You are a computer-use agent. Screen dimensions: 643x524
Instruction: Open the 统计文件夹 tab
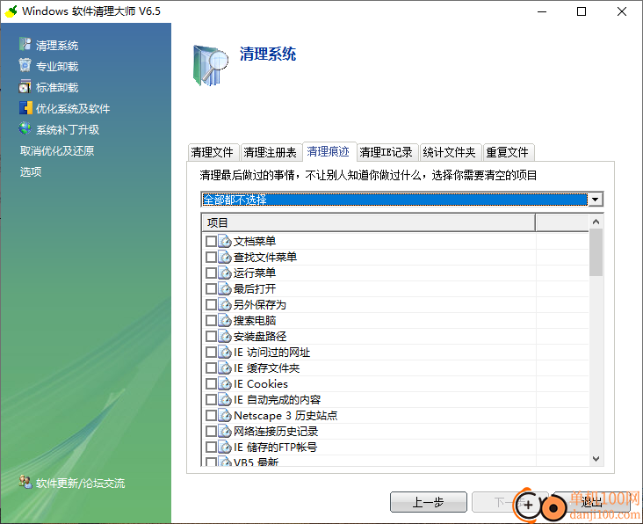pyautogui.click(x=449, y=152)
